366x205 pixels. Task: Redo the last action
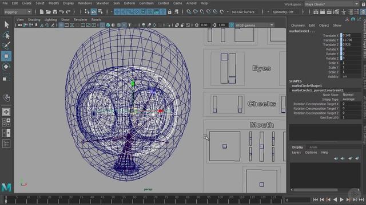click(x=68, y=11)
